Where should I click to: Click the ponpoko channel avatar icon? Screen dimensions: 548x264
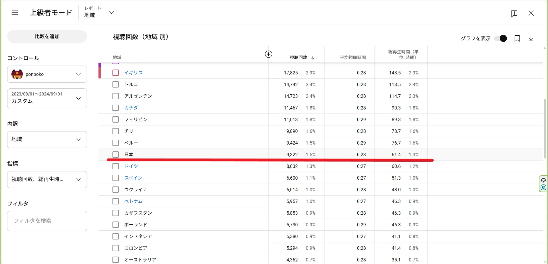[x=17, y=74]
